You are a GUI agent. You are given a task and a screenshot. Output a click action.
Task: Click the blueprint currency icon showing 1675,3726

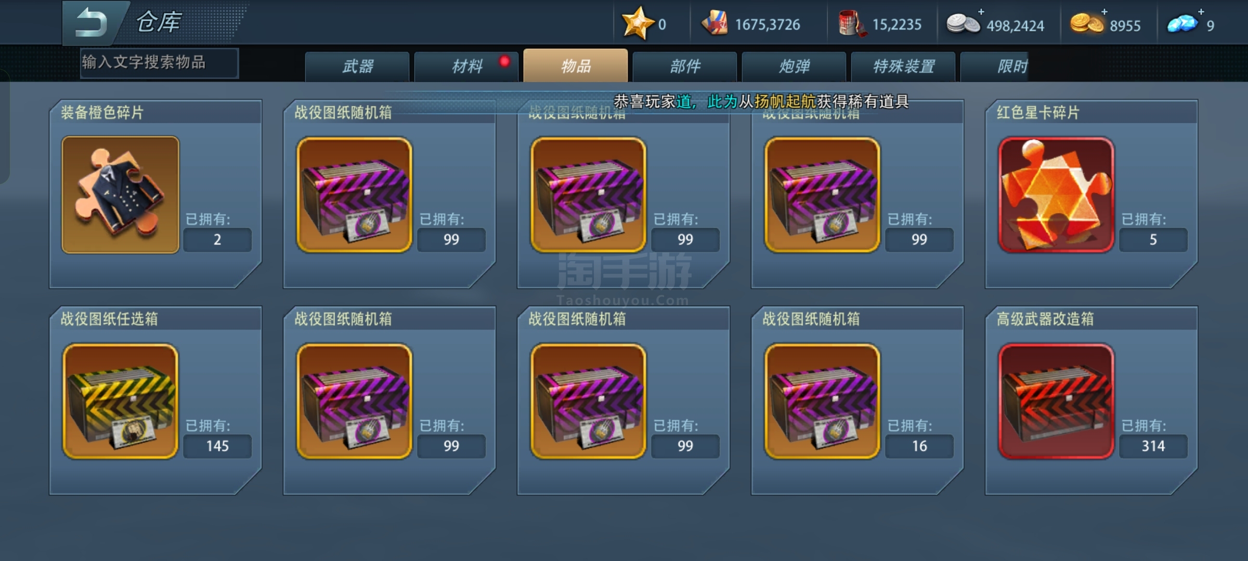point(715,24)
